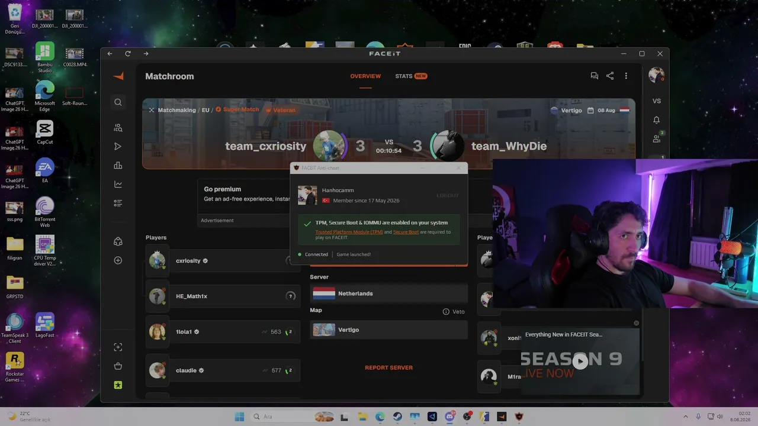
Task: Open cxriosity's player row
Action: (x=223, y=260)
